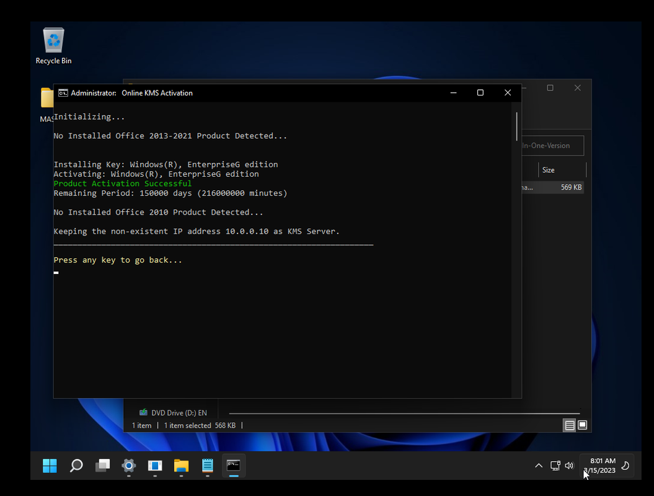This screenshot has width=654, height=496.
Task: Maximize the File Explorer window
Action: (x=550, y=87)
